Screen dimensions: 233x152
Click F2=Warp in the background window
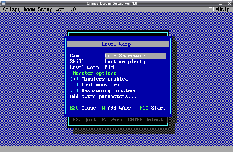coord(112,119)
